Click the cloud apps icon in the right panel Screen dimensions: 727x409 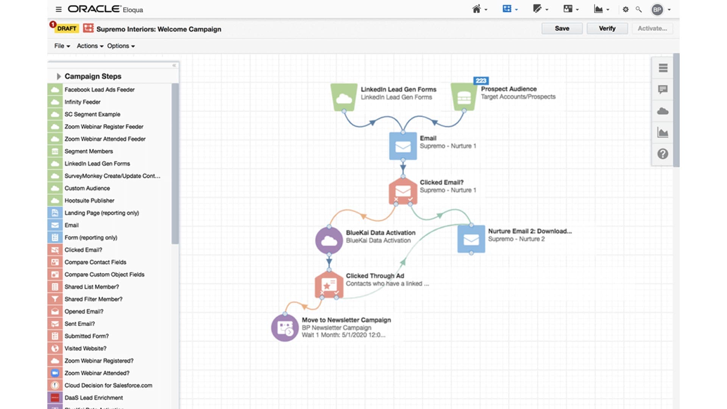tap(663, 111)
